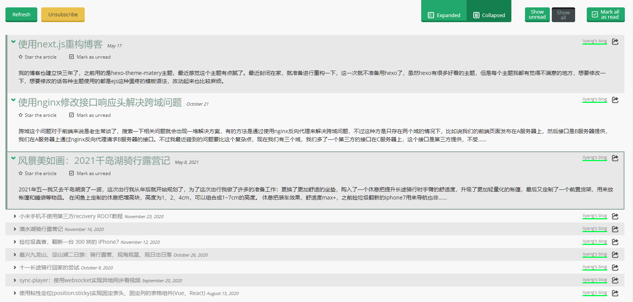The width and height of the screenshot is (633, 302).
Task: Open the 使用next.js重构博客 article via its share icon
Action: [x=615, y=42]
